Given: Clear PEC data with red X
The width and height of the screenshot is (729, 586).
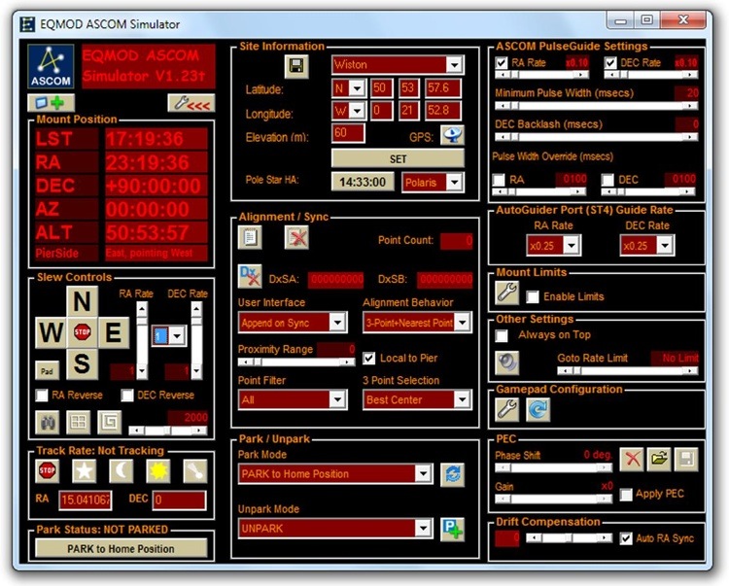Looking at the screenshot, I should (632, 459).
